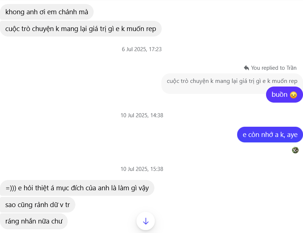Click the 'e còn nhớ a k, aye' bubble
Image resolution: width=303 pixels, height=233 pixels.
point(270,134)
